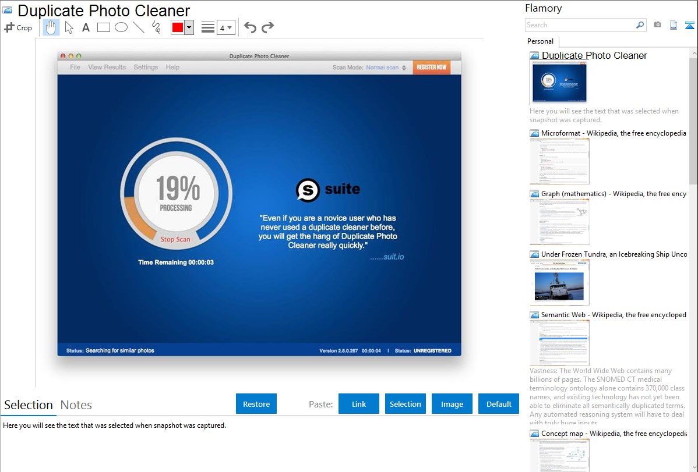Click the 19% processing progress ring
Image resolution: width=698 pixels, height=472 pixels.
177,193
